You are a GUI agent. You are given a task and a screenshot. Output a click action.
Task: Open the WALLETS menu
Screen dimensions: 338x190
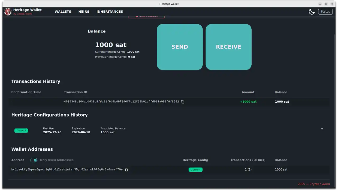pos(63,12)
